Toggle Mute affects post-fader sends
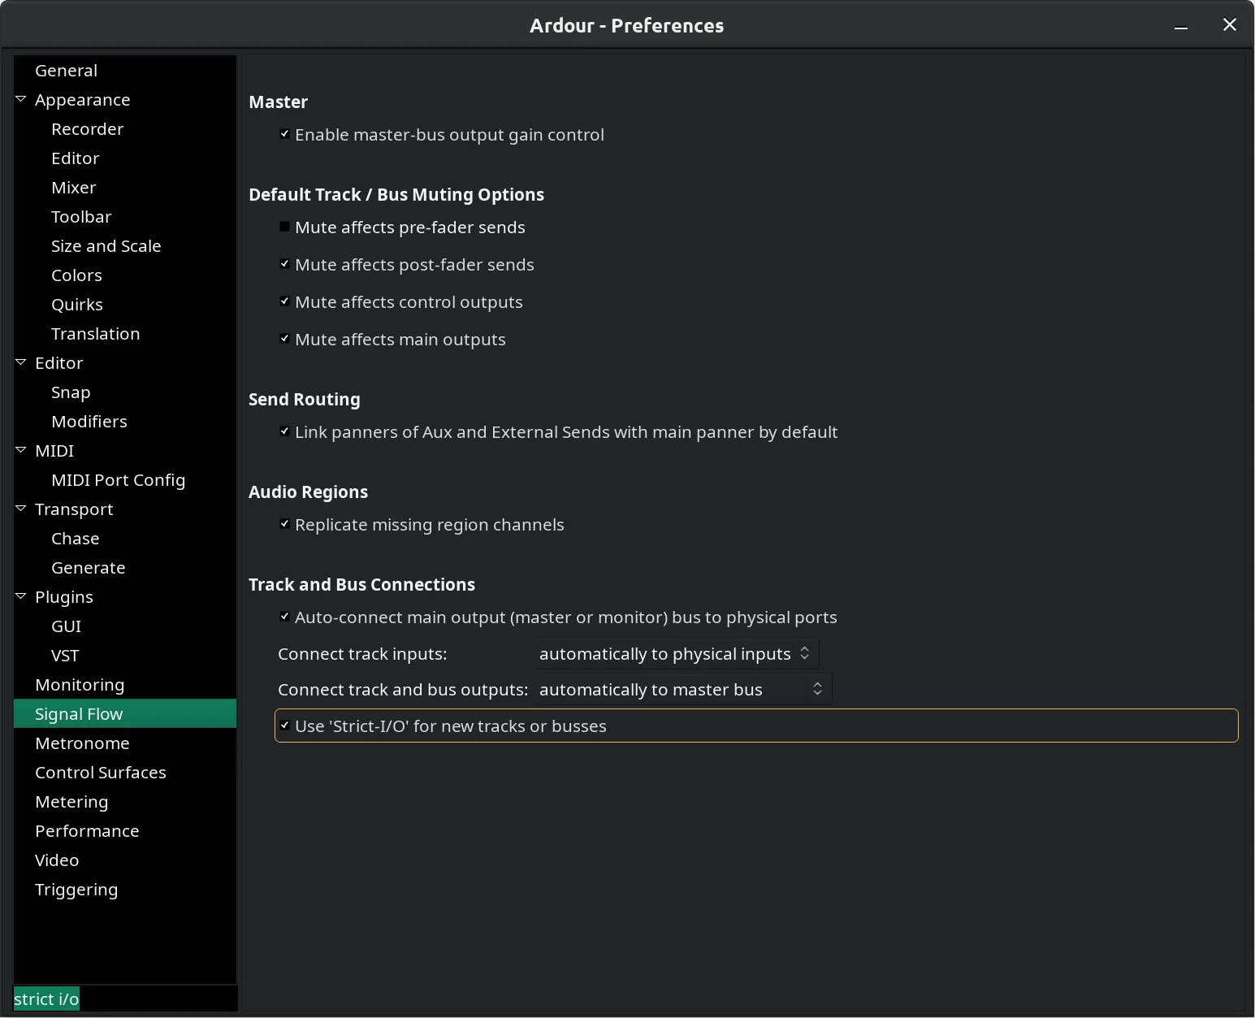The height and width of the screenshot is (1018, 1255). (x=284, y=264)
